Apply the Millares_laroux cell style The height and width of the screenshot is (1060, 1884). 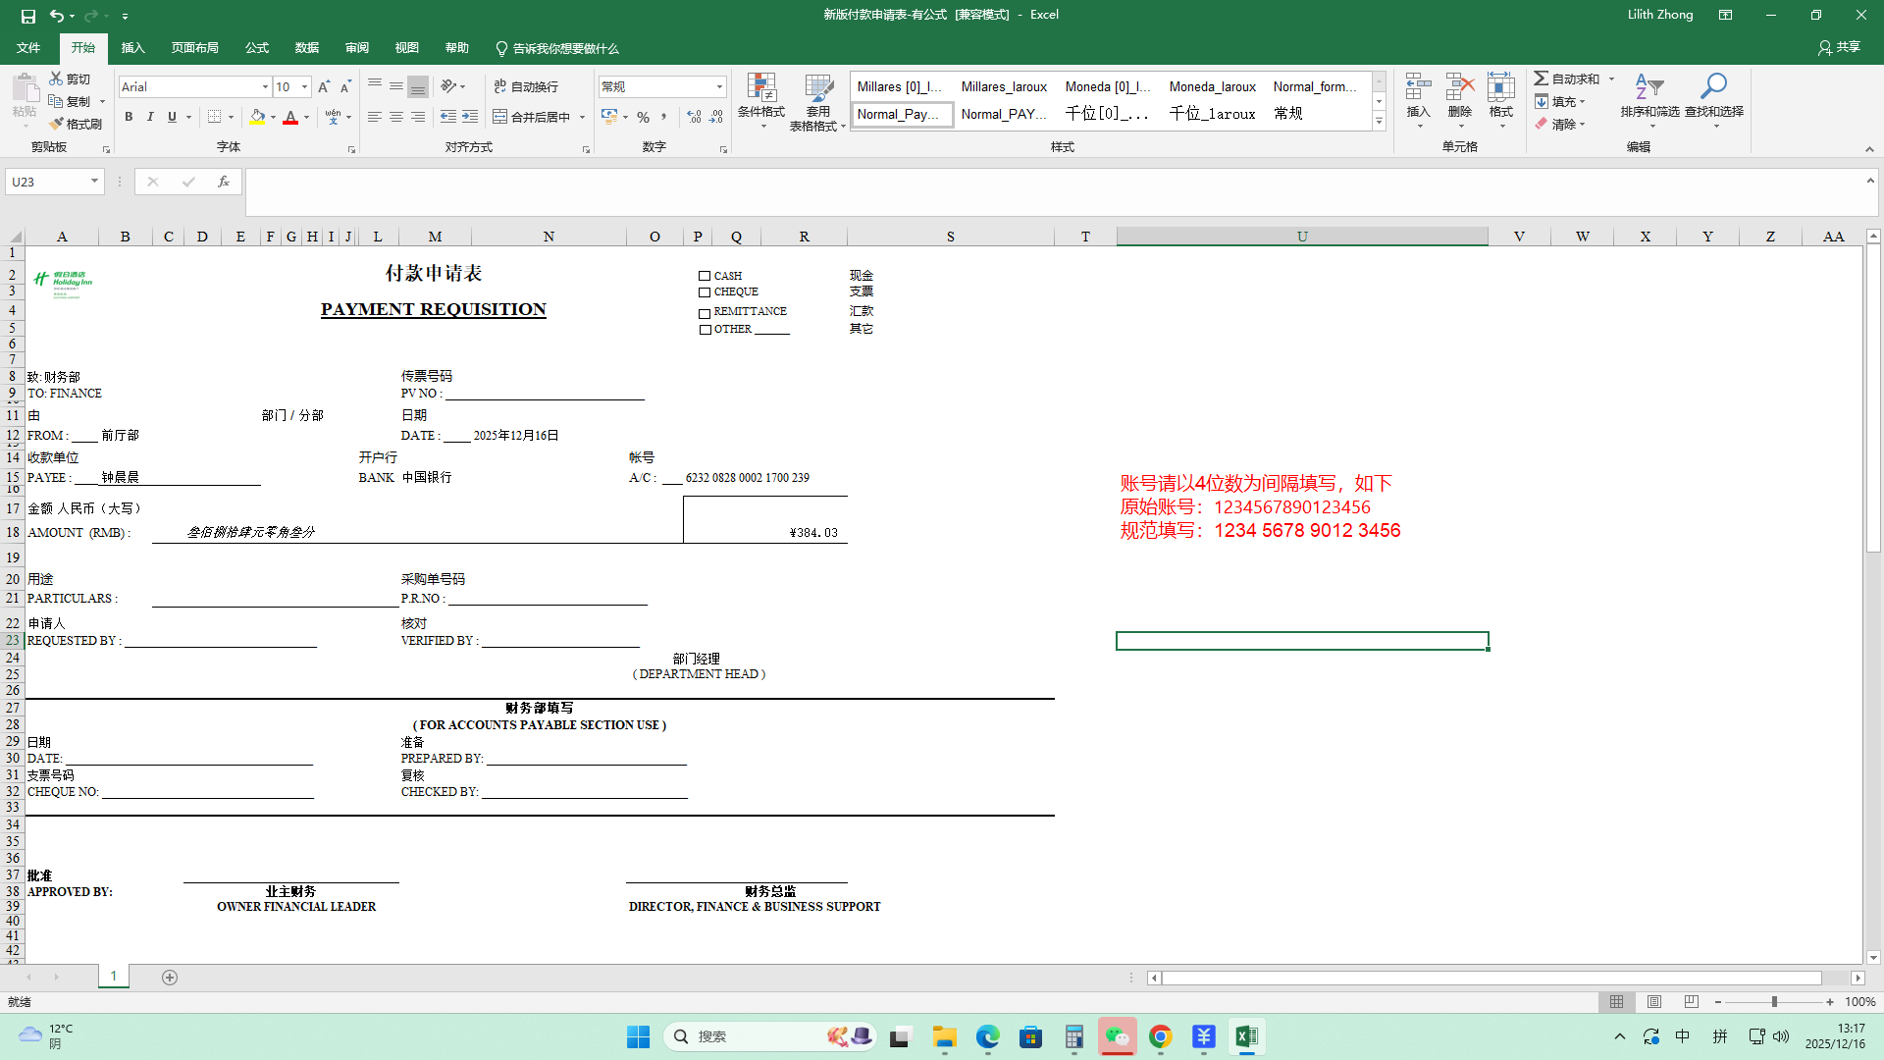point(1004,86)
